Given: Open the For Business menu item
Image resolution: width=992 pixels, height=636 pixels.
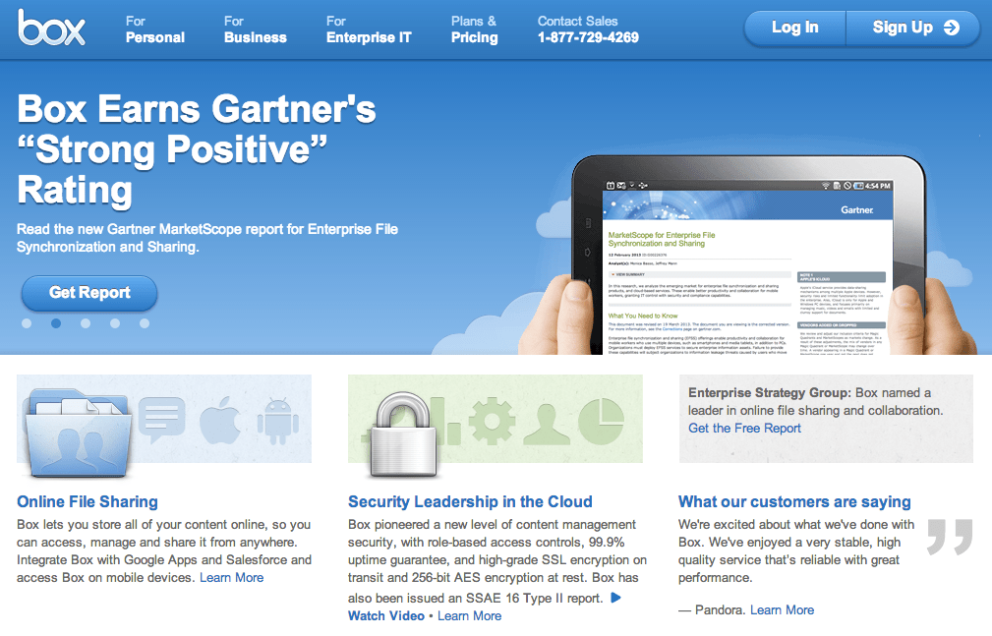Looking at the screenshot, I should coord(255,29).
